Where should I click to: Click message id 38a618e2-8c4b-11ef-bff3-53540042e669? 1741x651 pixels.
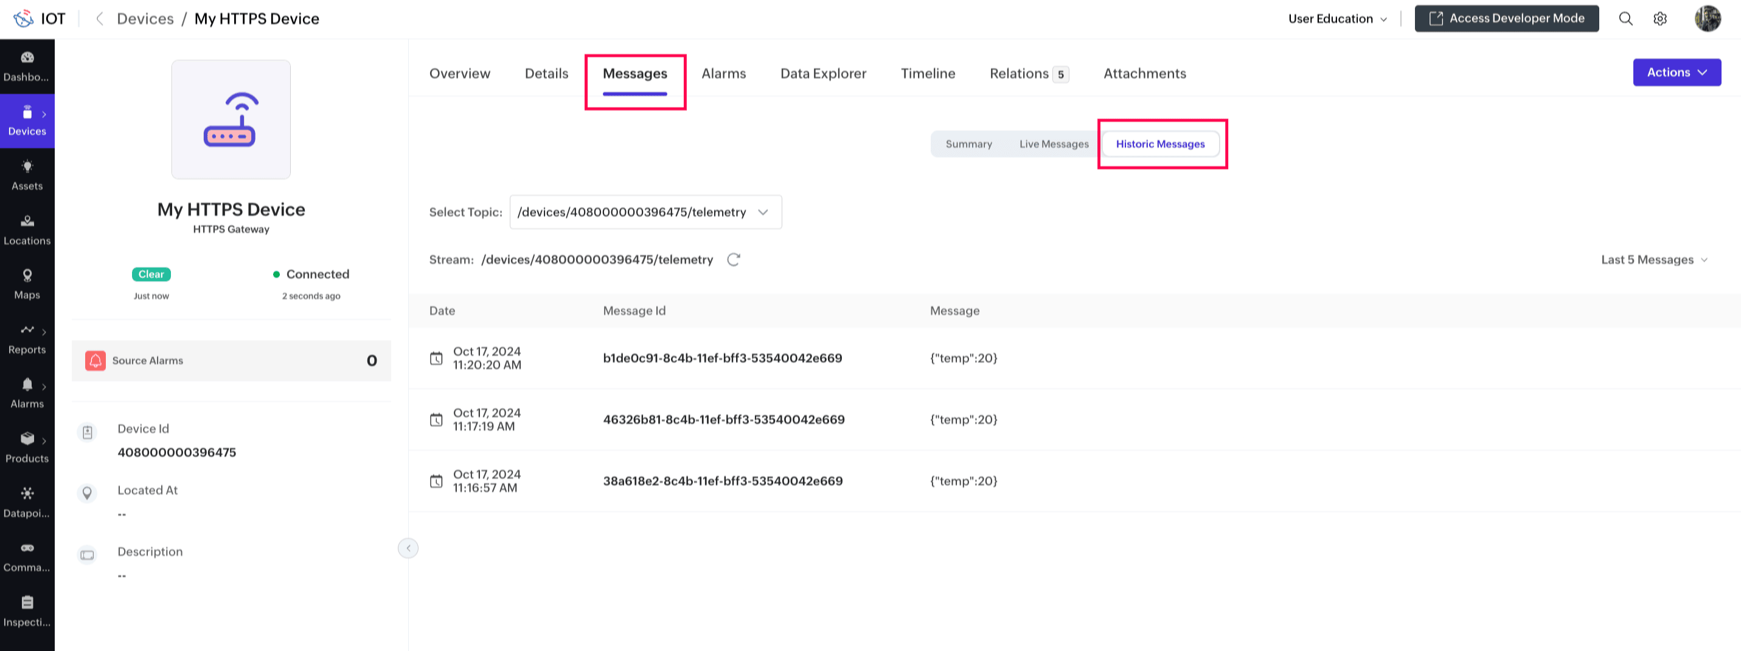tap(723, 481)
